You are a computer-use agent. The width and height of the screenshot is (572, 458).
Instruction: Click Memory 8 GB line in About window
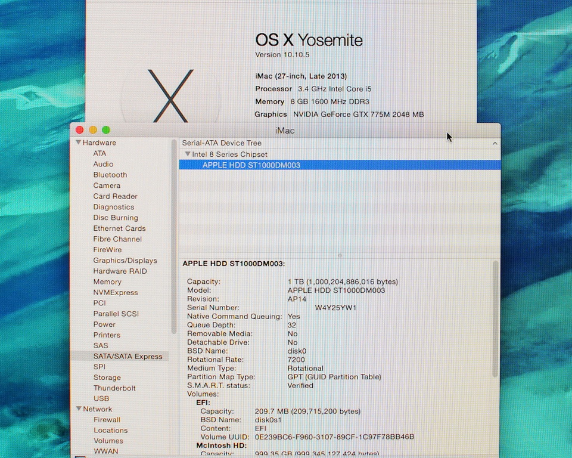click(312, 101)
